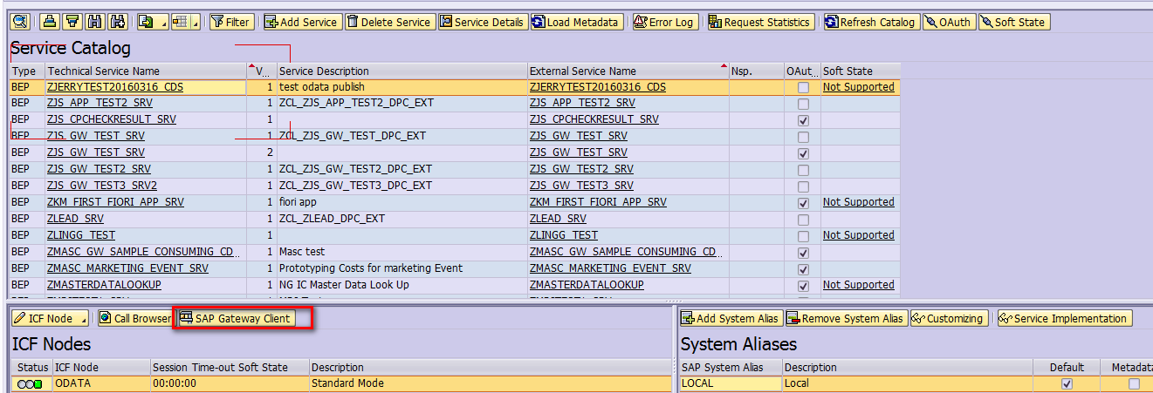Click the Technical Service Name column header

click(146, 71)
